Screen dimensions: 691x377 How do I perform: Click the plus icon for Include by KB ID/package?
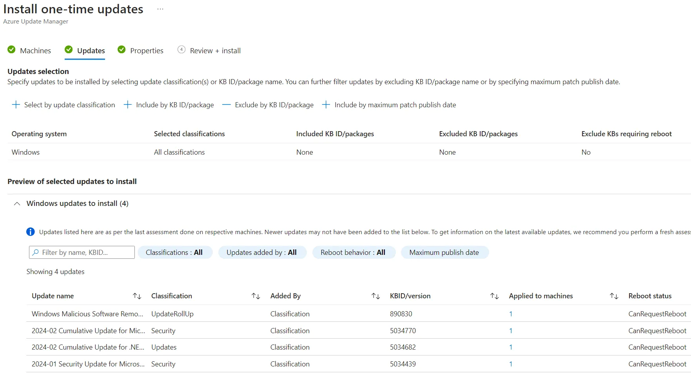(x=127, y=105)
